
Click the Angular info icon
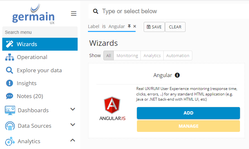177,75
